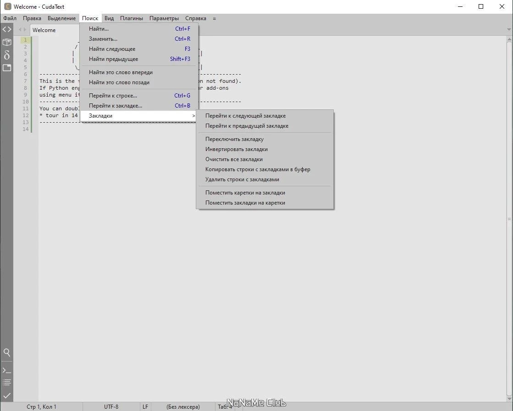The height and width of the screenshot is (411, 513).
Task: Select Очистить все закладки
Action: point(265,159)
